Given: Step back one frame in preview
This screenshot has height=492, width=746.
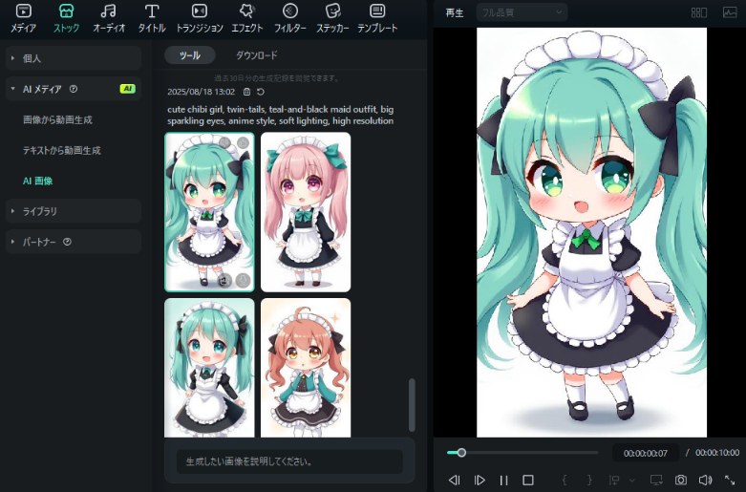Looking at the screenshot, I should 455,481.
